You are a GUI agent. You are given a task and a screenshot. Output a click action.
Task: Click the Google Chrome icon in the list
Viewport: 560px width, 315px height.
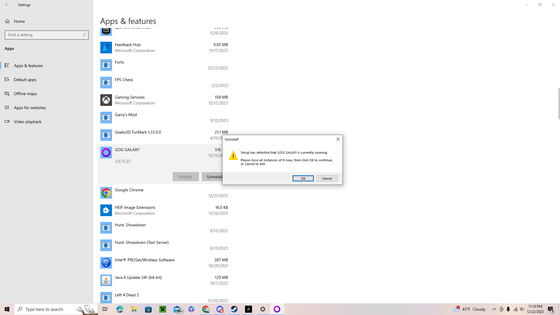tap(106, 193)
